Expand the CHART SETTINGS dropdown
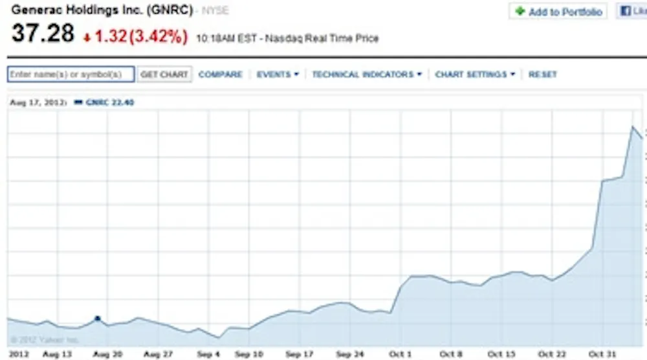The height and width of the screenshot is (360, 647). (x=475, y=74)
